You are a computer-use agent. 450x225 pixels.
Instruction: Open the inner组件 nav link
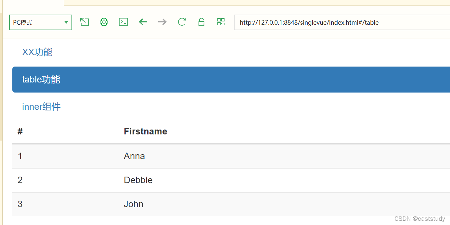coord(41,106)
